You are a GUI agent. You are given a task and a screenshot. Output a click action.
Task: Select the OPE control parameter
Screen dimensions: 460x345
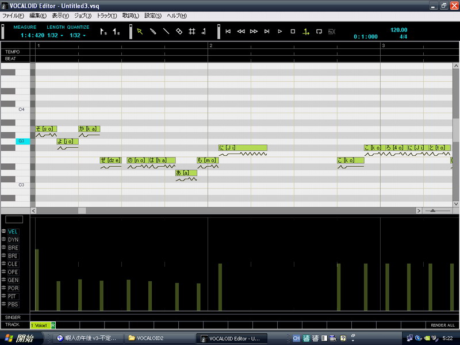tap(13, 272)
